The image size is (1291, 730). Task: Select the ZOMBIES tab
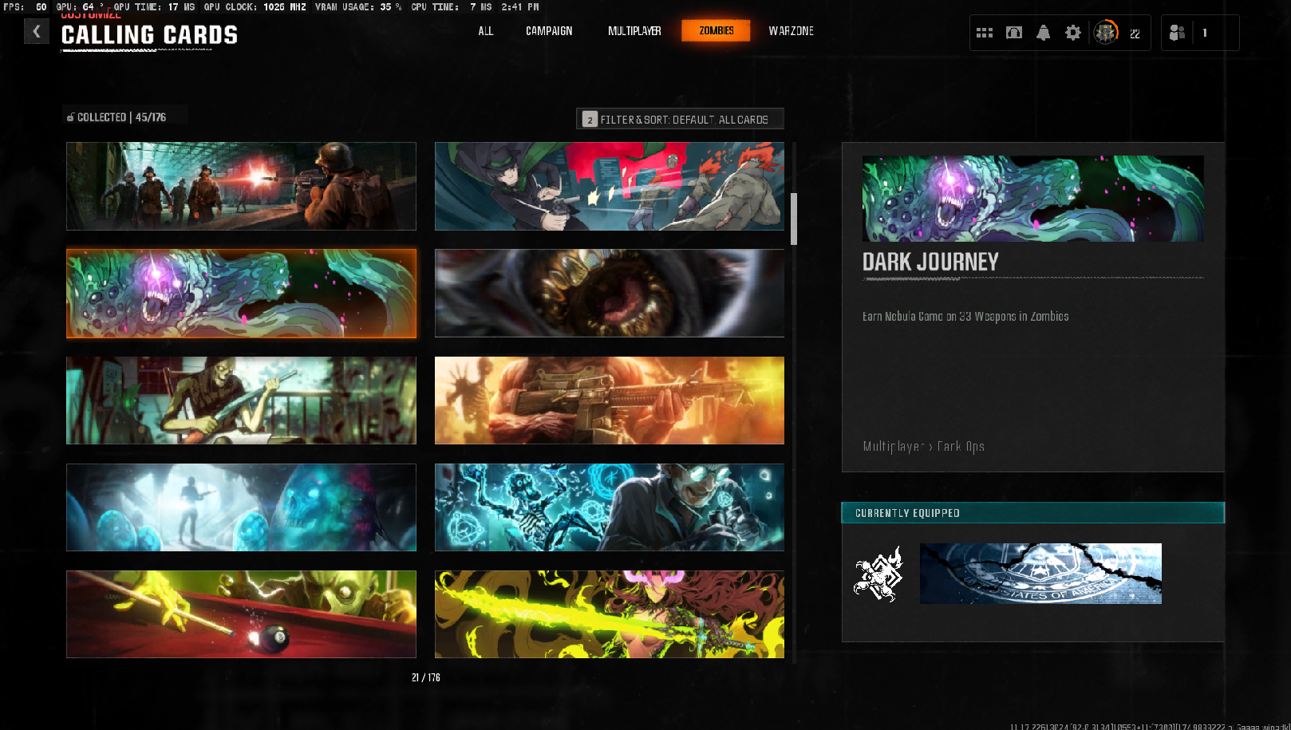pyautogui.click(x=716, y=30)
